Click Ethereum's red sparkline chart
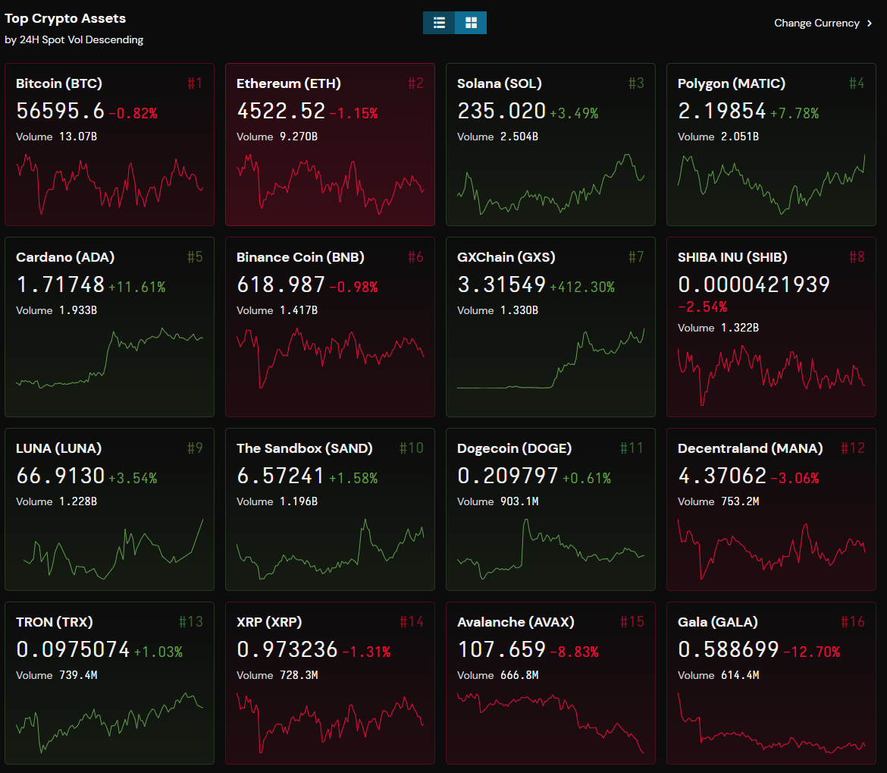Viewport: 887px width, 773px height. tap(331, 184)
